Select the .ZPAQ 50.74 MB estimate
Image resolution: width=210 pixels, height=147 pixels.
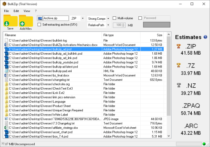tap(191, 109)
